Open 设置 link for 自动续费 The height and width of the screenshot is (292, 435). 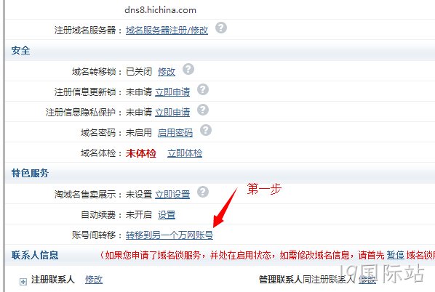pos(167,215)
